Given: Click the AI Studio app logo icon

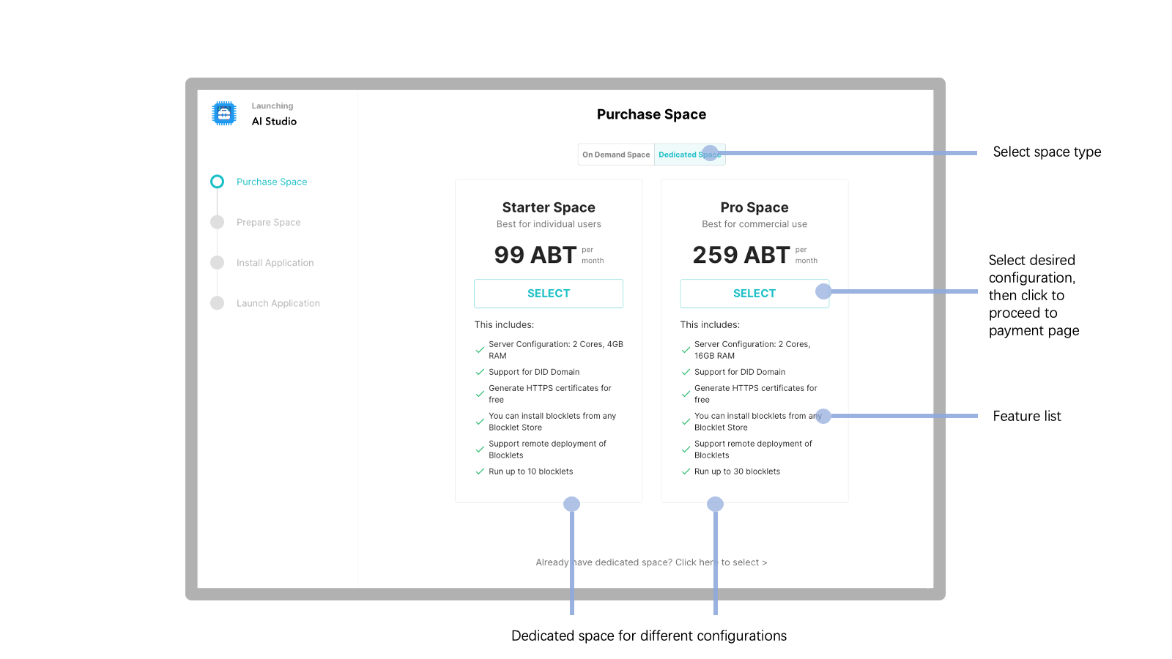Looking at the screenshot, I should click(x=224, y=113).
